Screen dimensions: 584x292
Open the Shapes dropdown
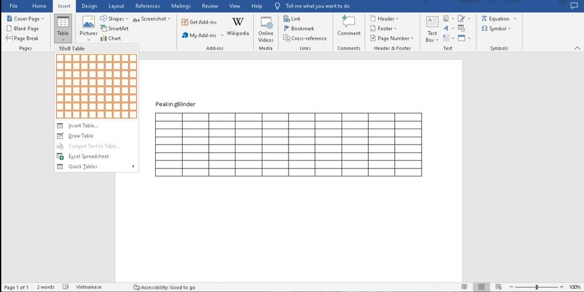click(115, 19)
